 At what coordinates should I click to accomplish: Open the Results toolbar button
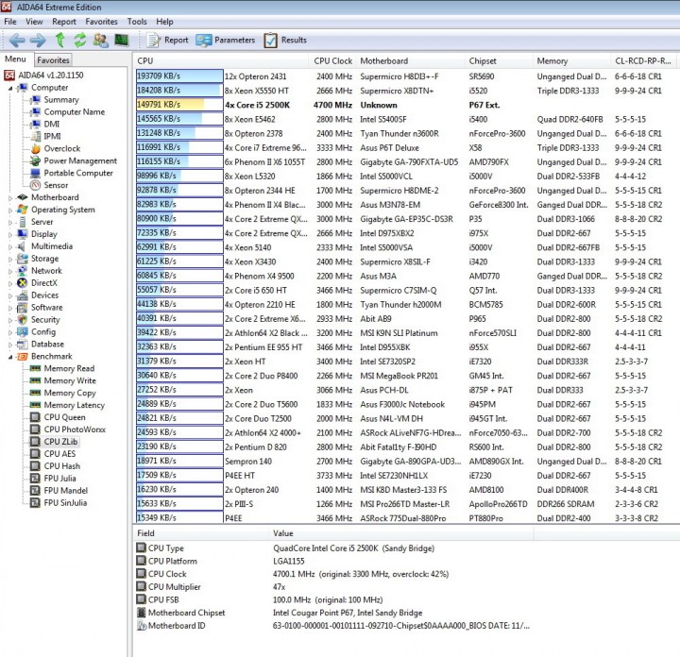coord(285,40)
